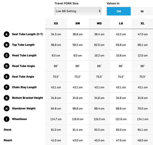Click the E circle icon for Seat Tube Angle
Viewport: 153px width, 145px height.
pos(6,77)
